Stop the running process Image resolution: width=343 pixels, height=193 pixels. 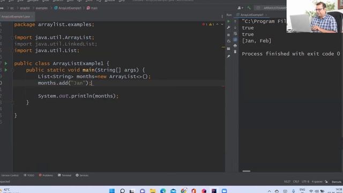coord(229,35)
